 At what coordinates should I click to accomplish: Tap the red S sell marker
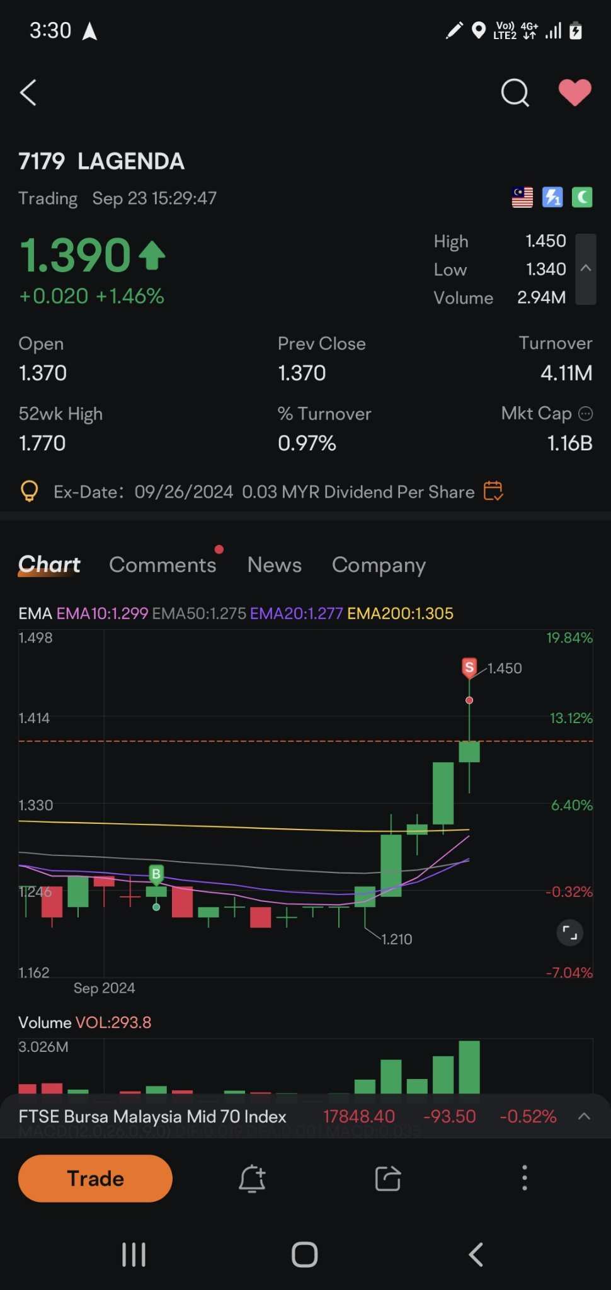(x=469, y=668)
